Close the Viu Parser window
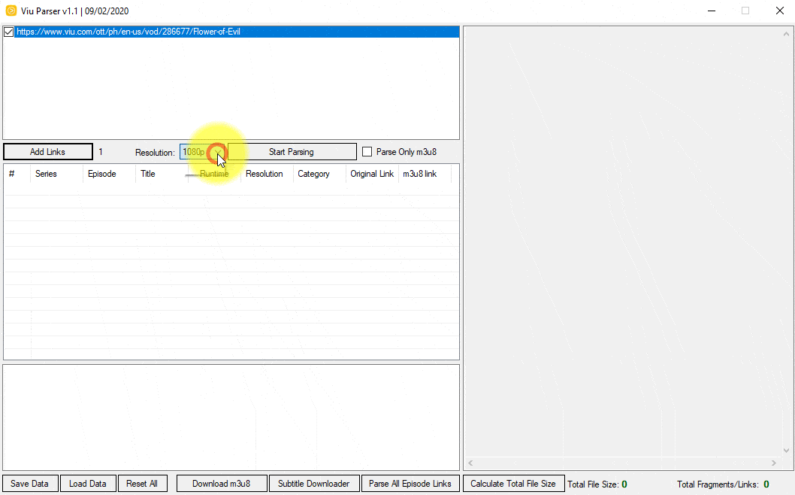The image size is (795, 495). coord(780,11)
